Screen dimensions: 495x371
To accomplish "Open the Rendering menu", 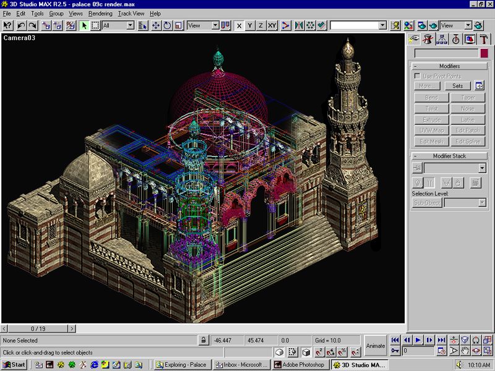I will pyautogui.click(x=100, y=13).
